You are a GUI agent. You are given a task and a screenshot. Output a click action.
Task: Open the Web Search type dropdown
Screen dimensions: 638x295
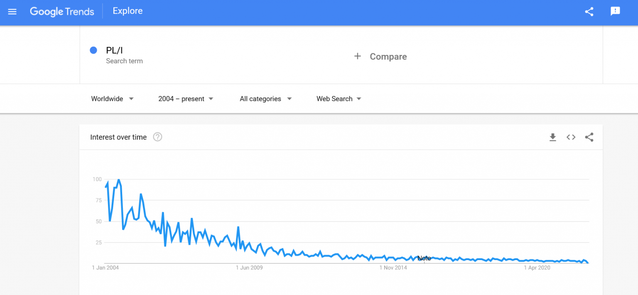339,99
